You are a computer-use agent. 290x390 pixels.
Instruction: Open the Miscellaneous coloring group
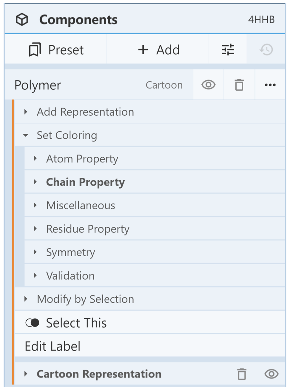(81, 206)
